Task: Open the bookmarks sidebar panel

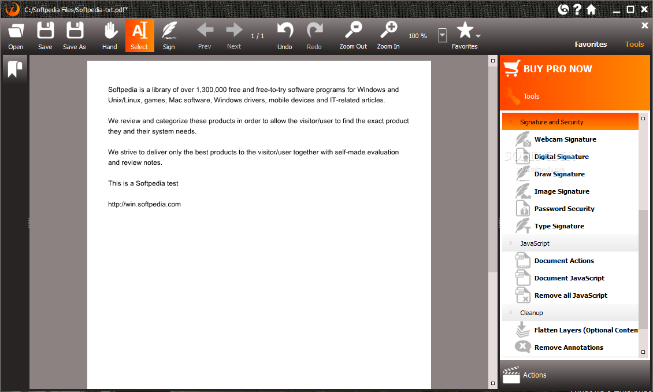Action: pos(14,69)
